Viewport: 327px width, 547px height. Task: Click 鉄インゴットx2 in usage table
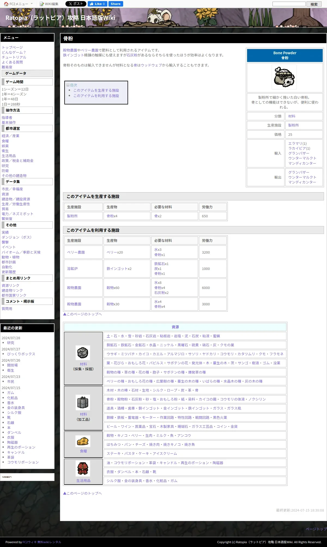(x=119, y=269)
